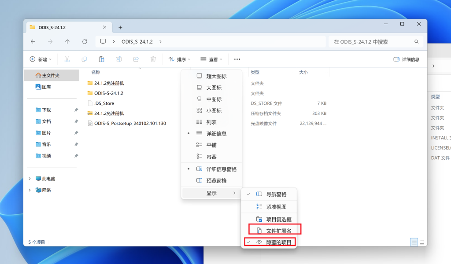Unpin the 音乐 folder via pin icon
Image resolution: width=451 pixels, height=264 pixels.
(x=76, y=144)
